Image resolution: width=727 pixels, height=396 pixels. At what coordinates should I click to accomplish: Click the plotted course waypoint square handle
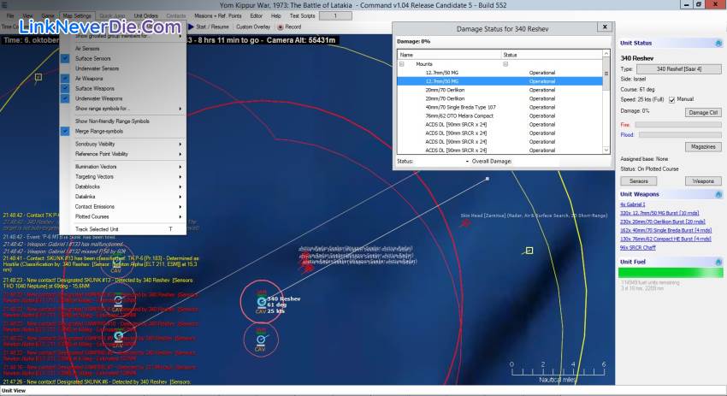pos(487,179)
